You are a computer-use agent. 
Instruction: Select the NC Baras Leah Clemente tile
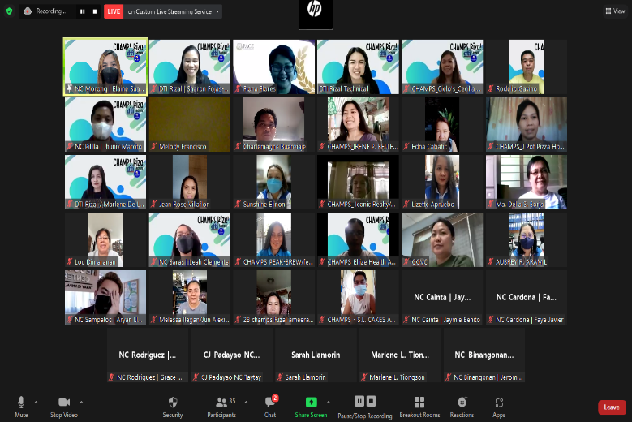(190, 239)
